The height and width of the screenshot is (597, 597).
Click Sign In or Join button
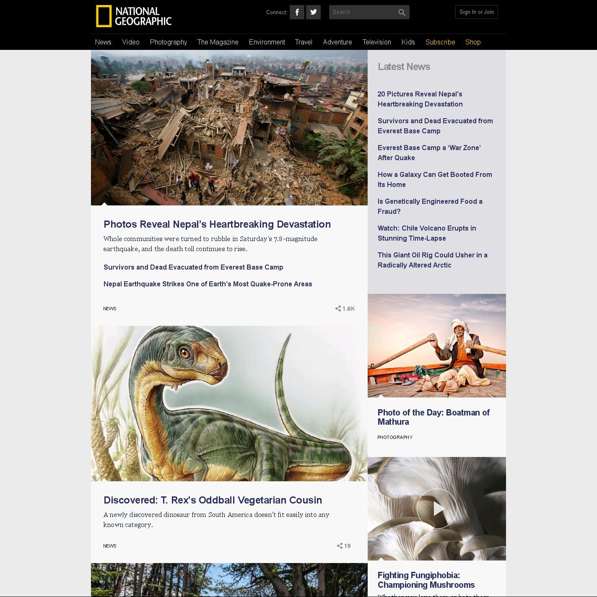tap(476, 12)
